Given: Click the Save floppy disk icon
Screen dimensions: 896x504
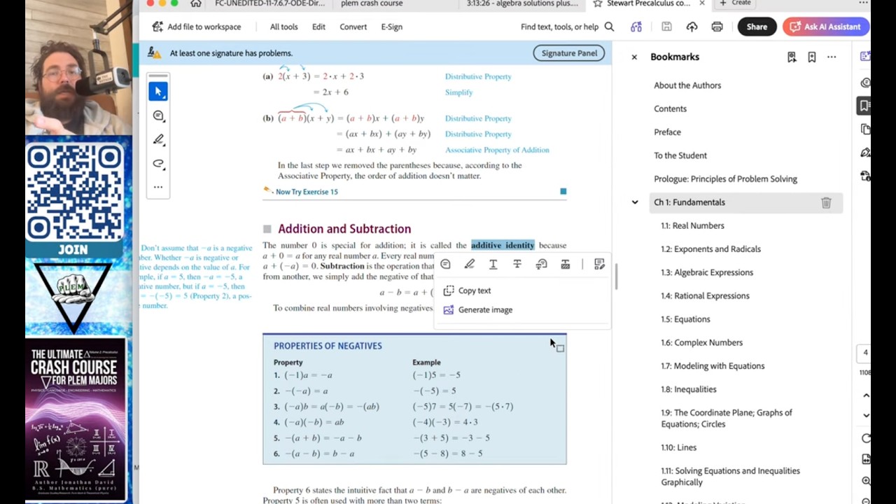Looking at the screenshot, I should click(666, 27).
